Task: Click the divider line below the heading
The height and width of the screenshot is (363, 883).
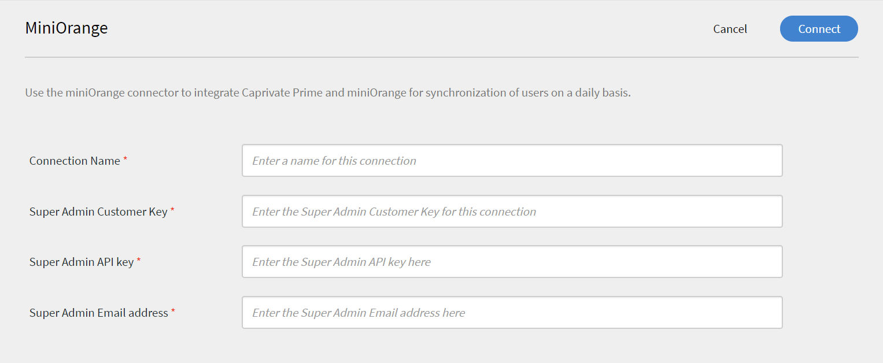Action: click(442, 57)
